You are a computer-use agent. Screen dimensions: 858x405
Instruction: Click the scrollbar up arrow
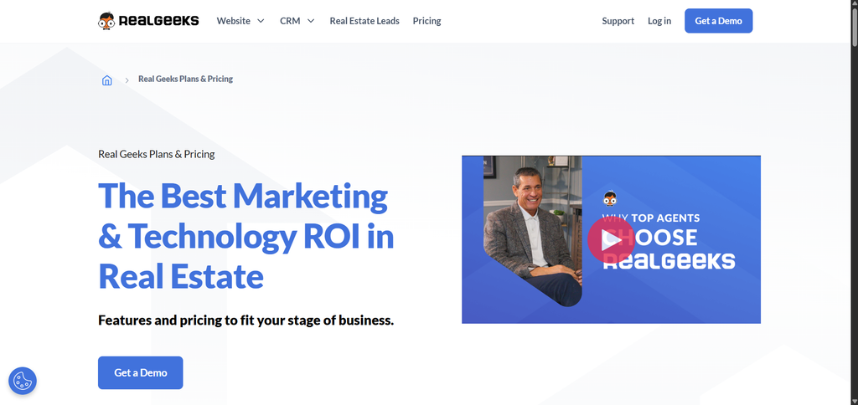click(854, 3)
